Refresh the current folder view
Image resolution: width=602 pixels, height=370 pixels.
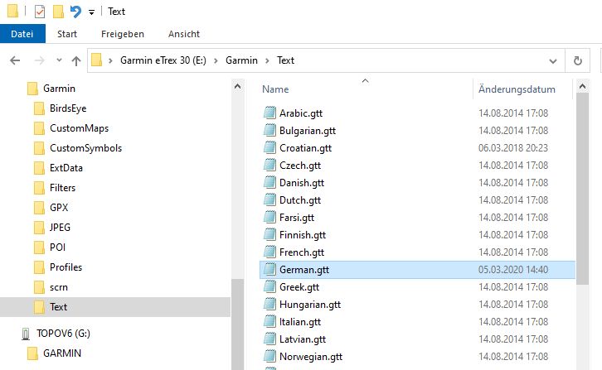pos(577,60)
